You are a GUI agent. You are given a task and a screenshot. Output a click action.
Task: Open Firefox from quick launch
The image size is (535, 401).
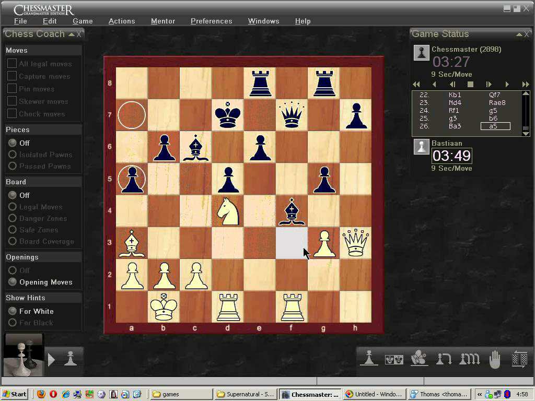(41, 394)
